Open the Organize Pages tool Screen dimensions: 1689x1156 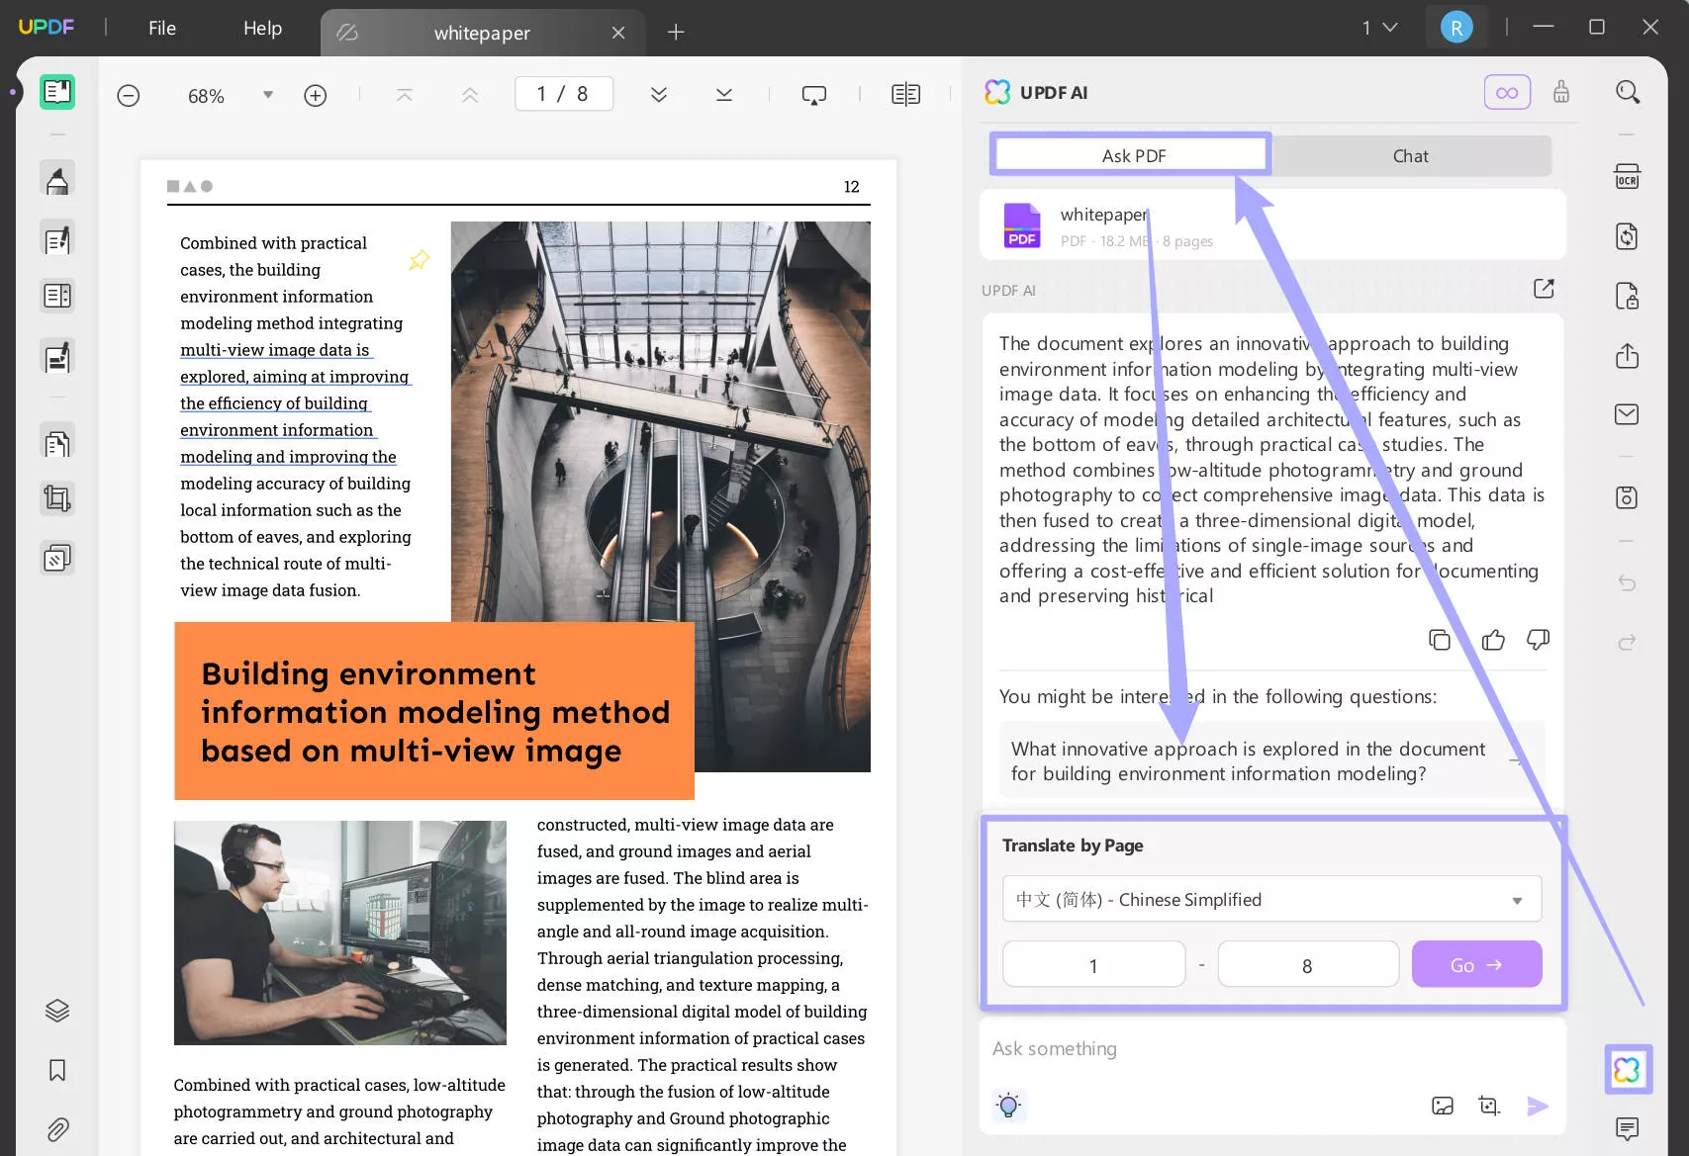pyautogui.click(x=57, y=443)
